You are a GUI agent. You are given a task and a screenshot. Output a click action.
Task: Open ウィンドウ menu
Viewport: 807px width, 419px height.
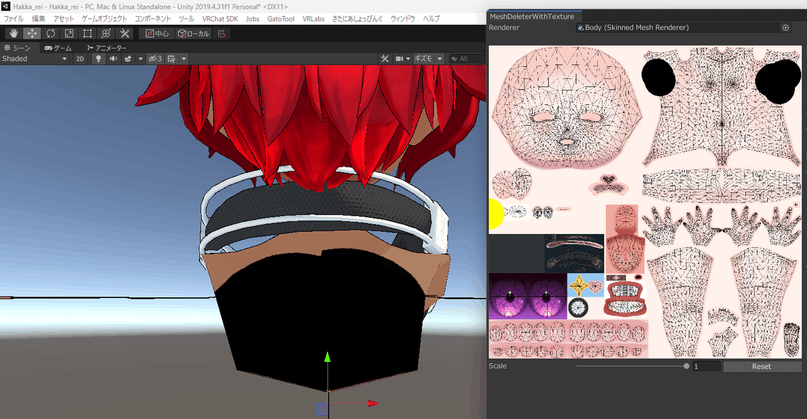pos(403,19)
